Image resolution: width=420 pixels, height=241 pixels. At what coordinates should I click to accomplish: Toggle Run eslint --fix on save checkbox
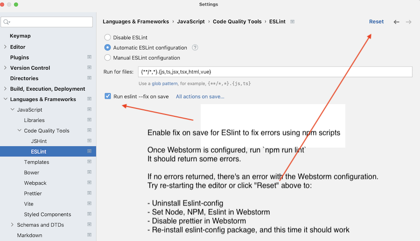point(108,96)
